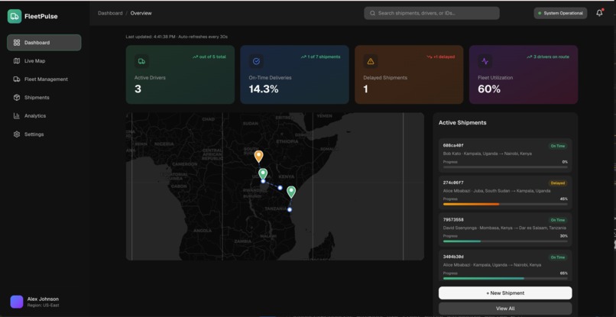Click the Fleet Utilization 60% value
Viewport: 616px width, 317px height.
coord(489,89)
